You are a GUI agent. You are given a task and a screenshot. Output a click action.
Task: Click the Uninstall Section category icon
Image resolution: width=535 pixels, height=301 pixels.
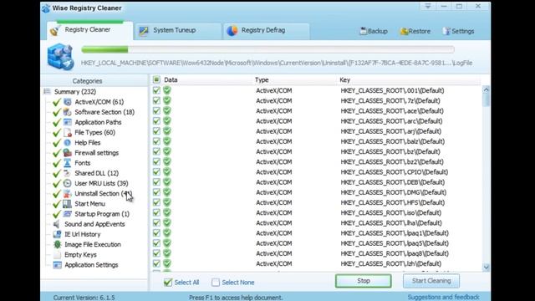click(68, 193)
